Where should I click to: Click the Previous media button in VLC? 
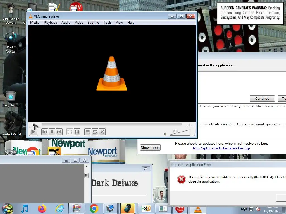pos(45,132)
